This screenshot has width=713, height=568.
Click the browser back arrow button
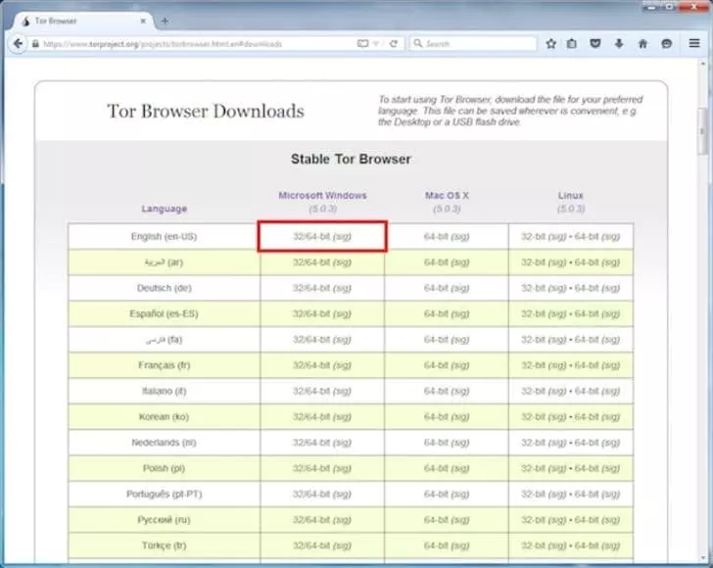[17, 44]
